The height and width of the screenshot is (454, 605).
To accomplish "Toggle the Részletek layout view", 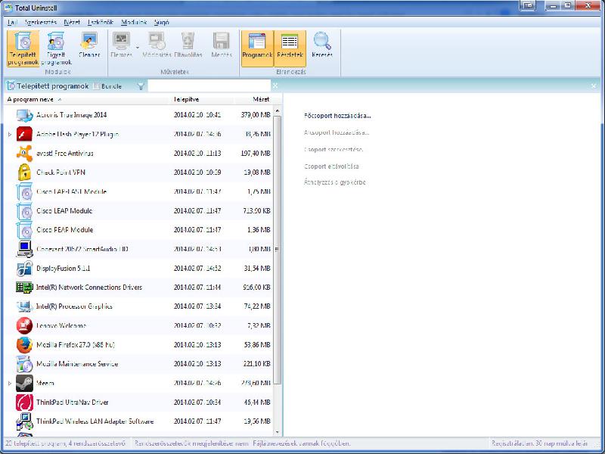I will [290, 48].
